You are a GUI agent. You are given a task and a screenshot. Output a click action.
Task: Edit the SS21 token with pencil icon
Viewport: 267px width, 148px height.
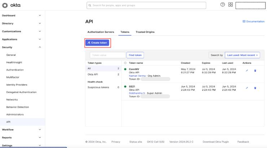(x=247, y=88)
